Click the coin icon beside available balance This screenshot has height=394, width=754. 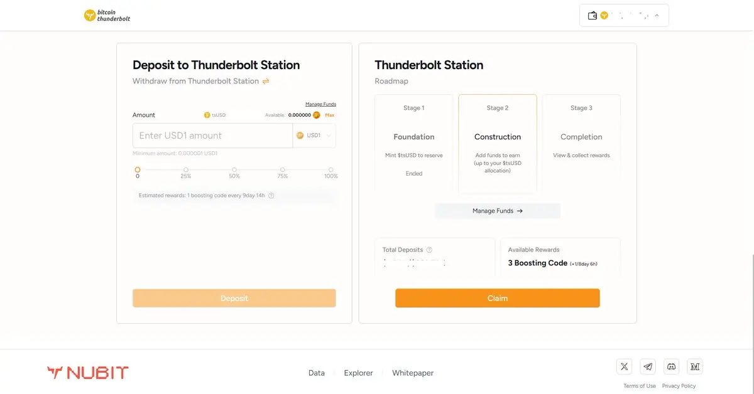[317, 115]
